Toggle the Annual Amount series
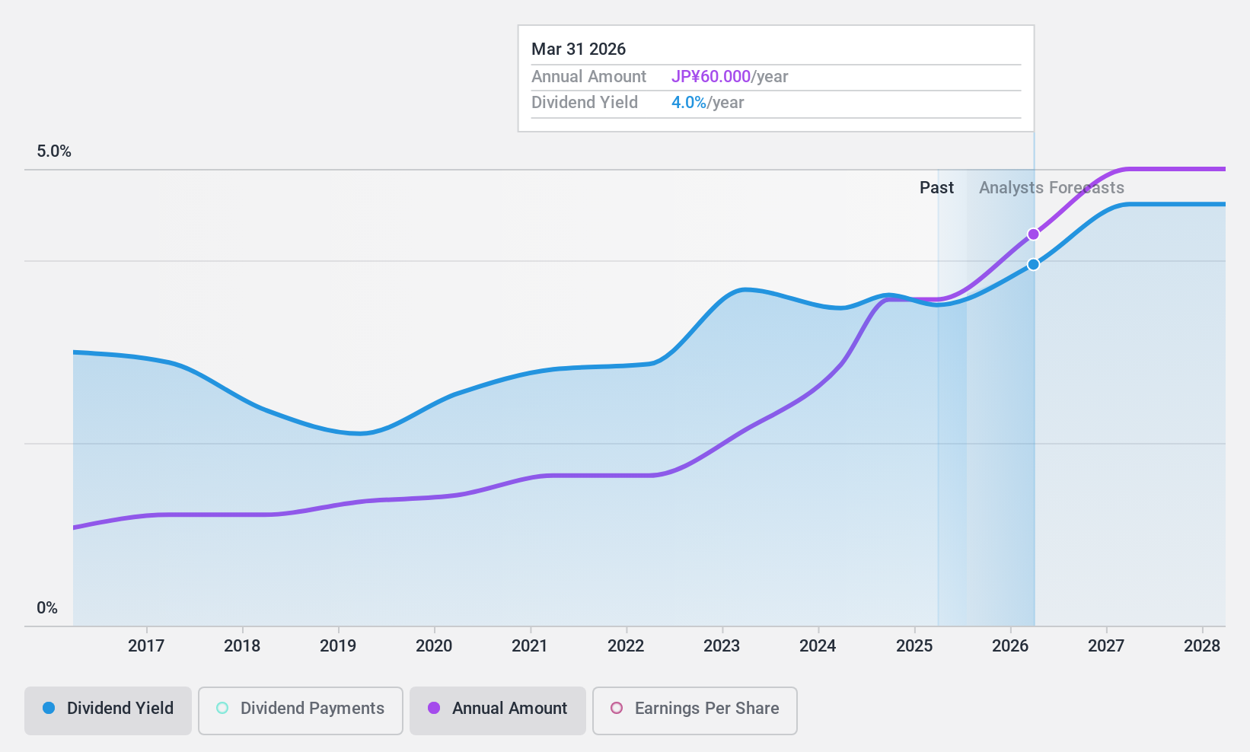Image resolution: width=1250 pixels, height=752 pixels. pyautogui.click(x=498, y=711)
